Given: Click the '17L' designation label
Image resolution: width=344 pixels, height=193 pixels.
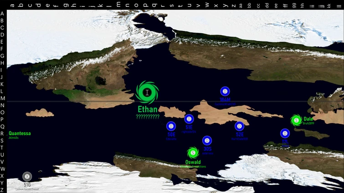Looking at the screenshot, I should (x=285, y=141).
